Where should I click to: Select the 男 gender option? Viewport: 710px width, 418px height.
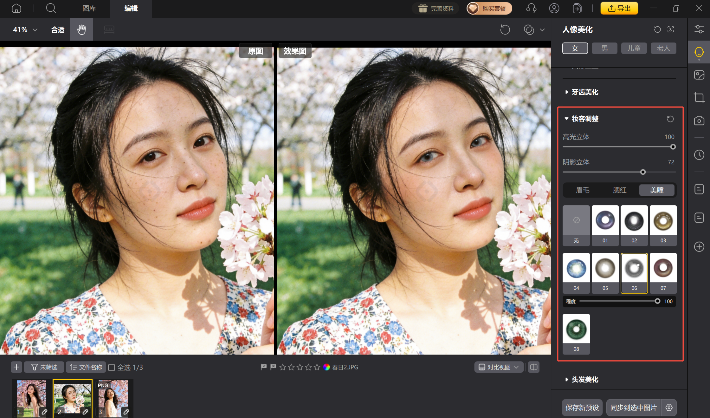[x=604, y=48]
